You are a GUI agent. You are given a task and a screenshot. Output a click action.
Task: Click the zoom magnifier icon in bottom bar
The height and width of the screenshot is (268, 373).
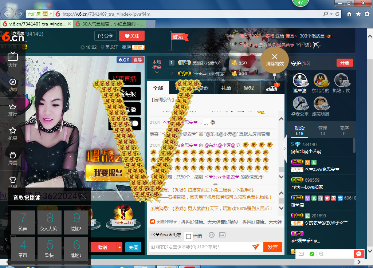(x=321, y=254)
